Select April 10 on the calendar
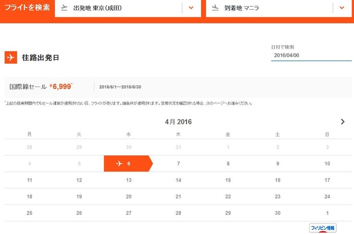The width and height of the screenshot is (354, 234). (327, 164)
